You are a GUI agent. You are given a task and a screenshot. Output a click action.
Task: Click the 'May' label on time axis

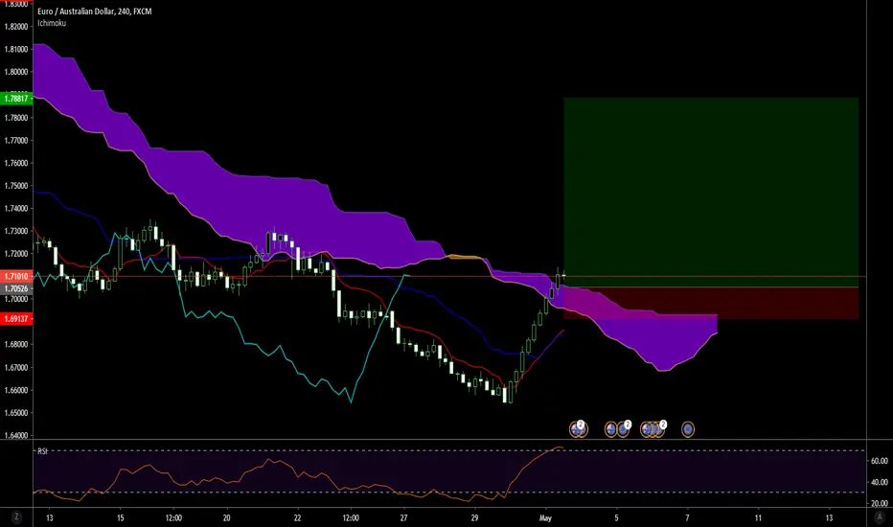(x=545, y=517)
